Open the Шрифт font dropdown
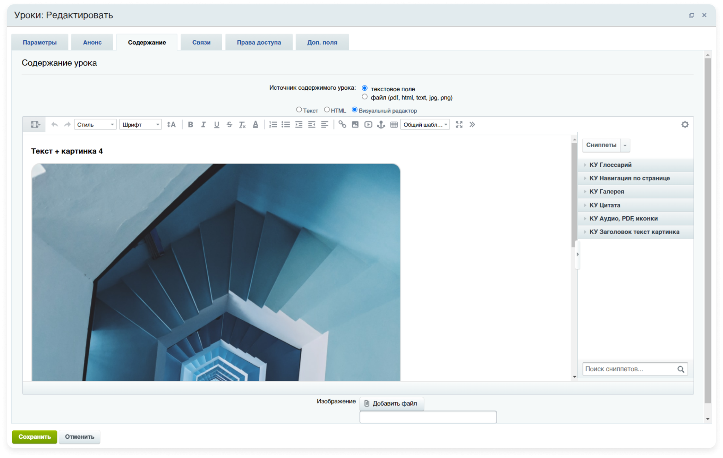723x458 pixels. (x=140, y=125)
